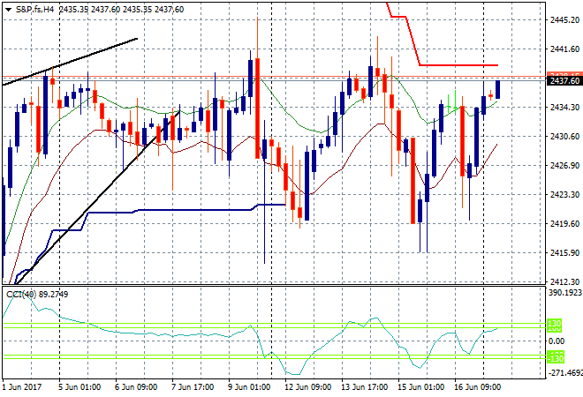Click the 2441.60 price axis label
Image resolution: width=583 pixels, height=397 pixels.
(x=564, y=49)
